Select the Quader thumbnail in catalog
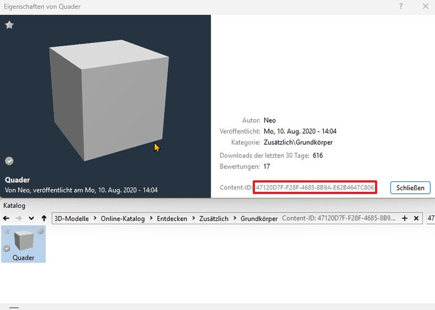Image resolution: width=435 pixels, height=310 pixels. coord(23,243)
